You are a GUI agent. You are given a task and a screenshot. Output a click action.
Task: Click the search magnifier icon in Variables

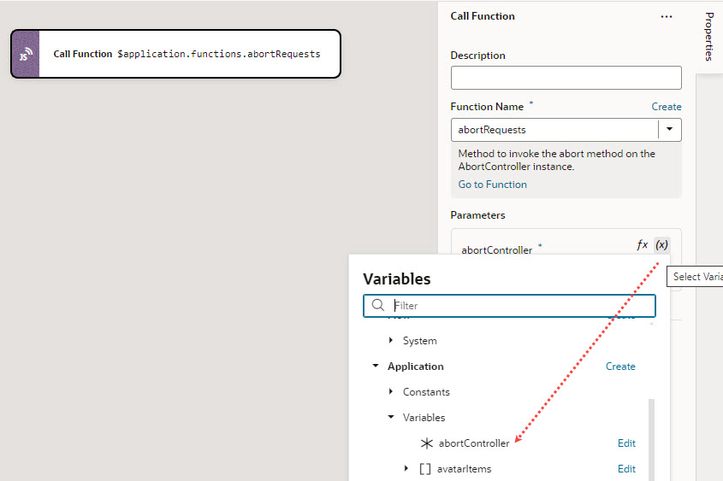click(377, 305)
